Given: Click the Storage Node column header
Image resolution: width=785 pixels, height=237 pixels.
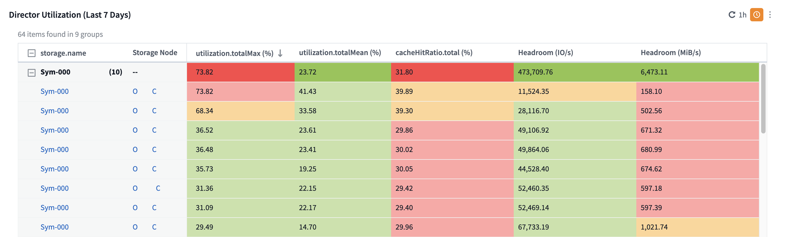Looking at the screenshot, I should click(155, 53).
